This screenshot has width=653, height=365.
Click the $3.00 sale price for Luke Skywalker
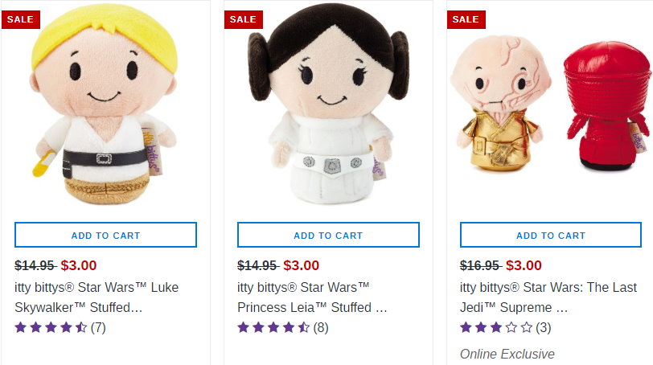tap(79, 265)
